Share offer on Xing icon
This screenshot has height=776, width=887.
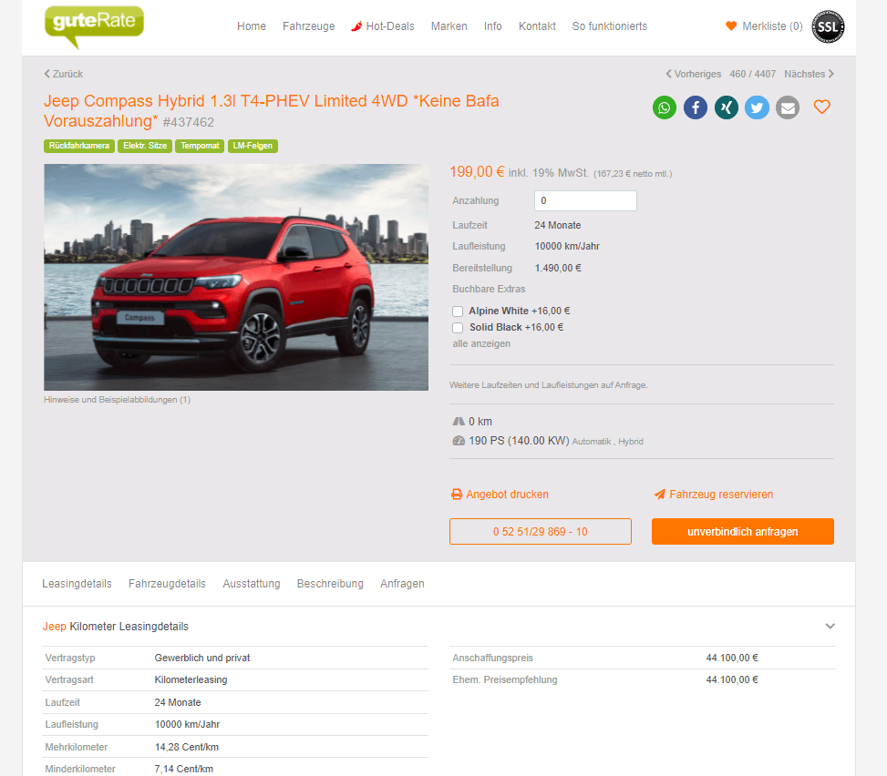point(726,107)
